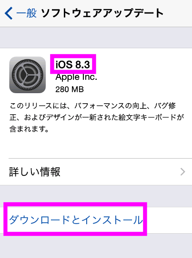Tap the blue back chevron arrow

tap(9, 13)
